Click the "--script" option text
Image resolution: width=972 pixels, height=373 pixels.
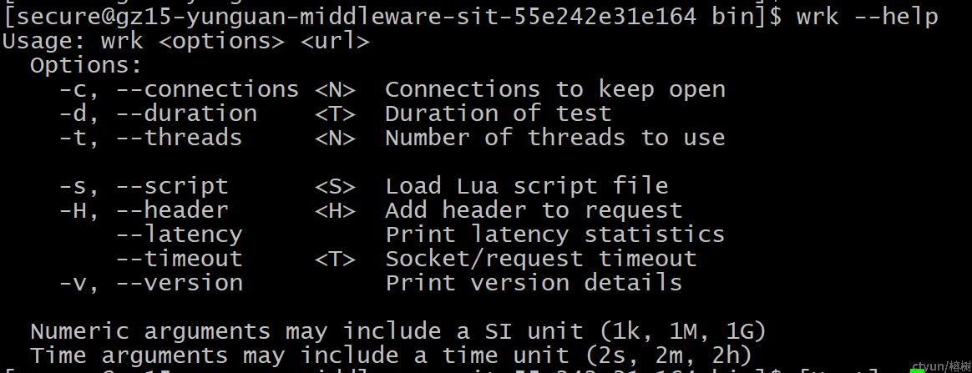[x=172, y=186]
